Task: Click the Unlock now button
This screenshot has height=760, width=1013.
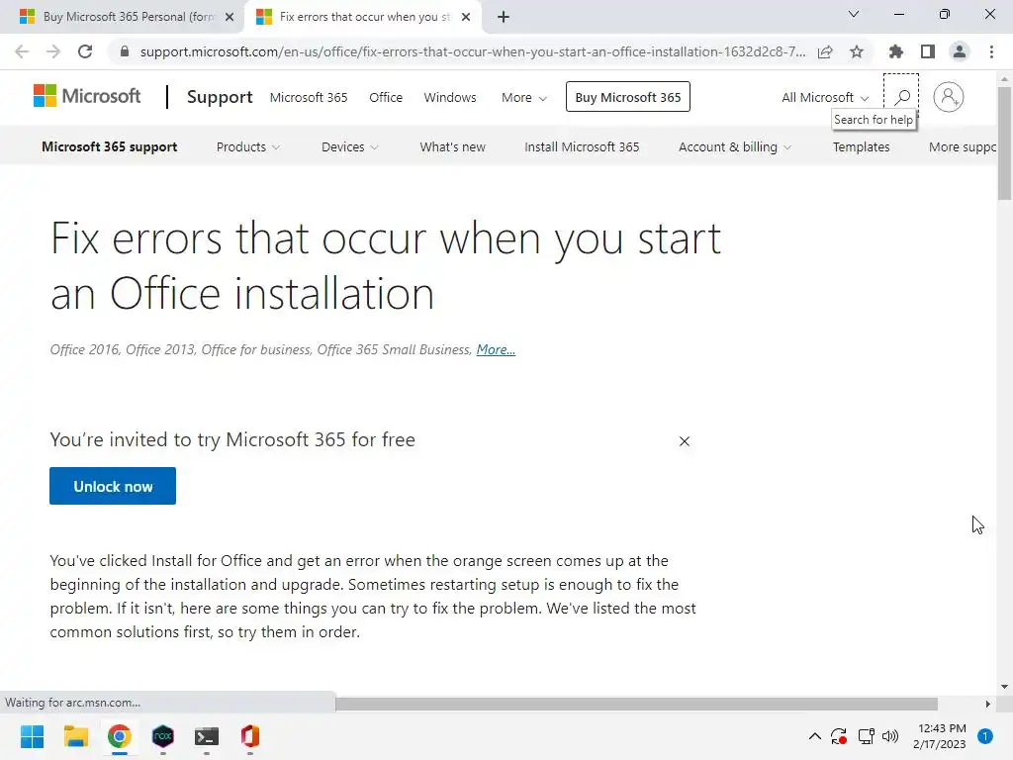Action: point(113,486)
